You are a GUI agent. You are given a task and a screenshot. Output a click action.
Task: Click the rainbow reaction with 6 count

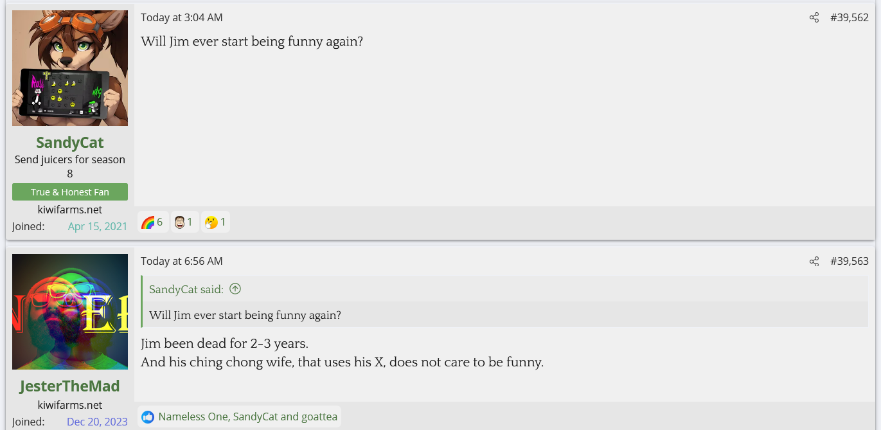point(152,222)
